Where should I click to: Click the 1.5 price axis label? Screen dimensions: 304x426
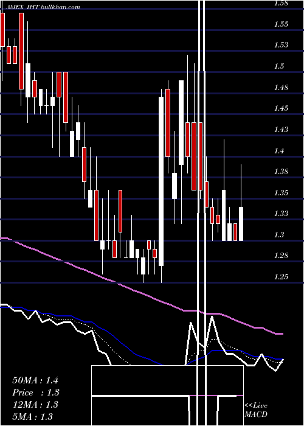click(279, 66)
